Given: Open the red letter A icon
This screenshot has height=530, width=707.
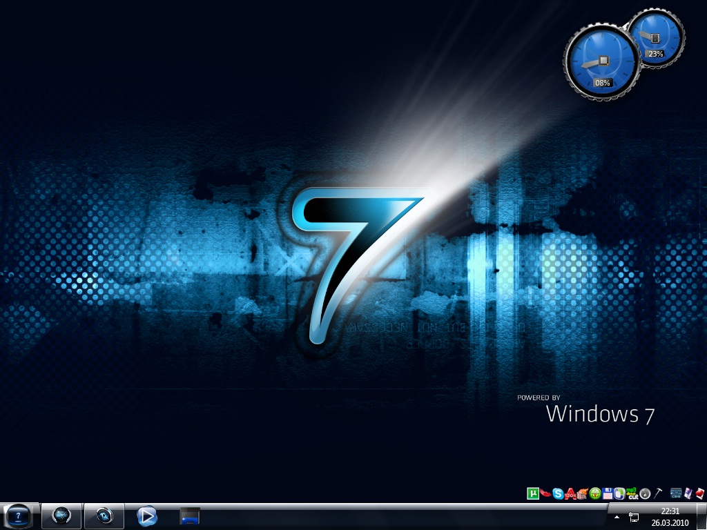Looking at the screenshot, I should coord(570,494).
